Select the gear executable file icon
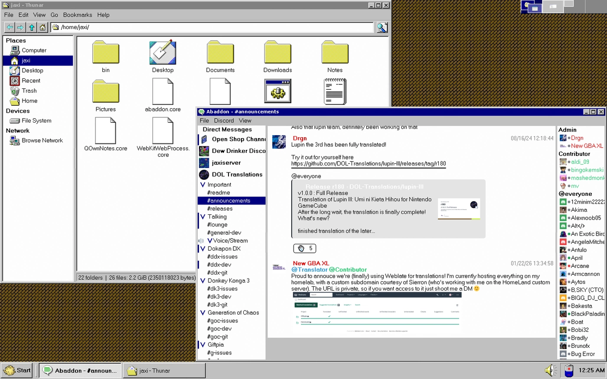Image resolution: width=607 pixels, height=379 pixels. [x=277, y=91]
